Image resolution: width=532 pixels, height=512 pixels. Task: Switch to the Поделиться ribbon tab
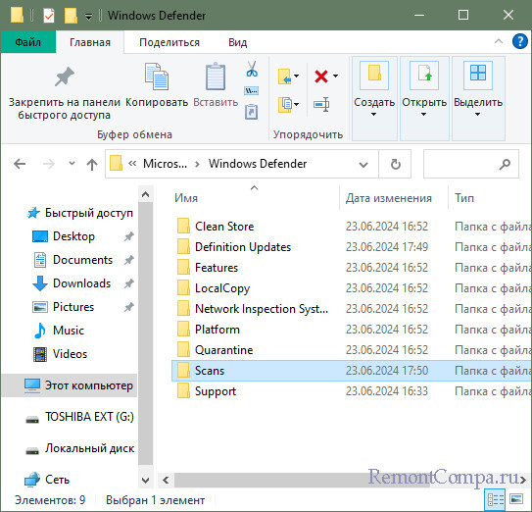[x=169, y=42]
